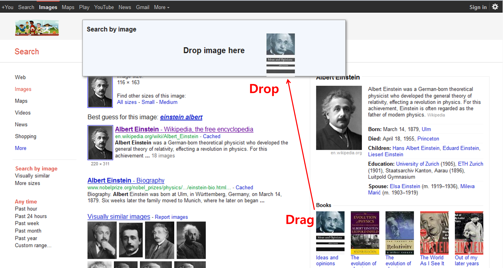503x268 pixels.
Task: Go to Maps in top navigation bar
Action: coord(68,7)
